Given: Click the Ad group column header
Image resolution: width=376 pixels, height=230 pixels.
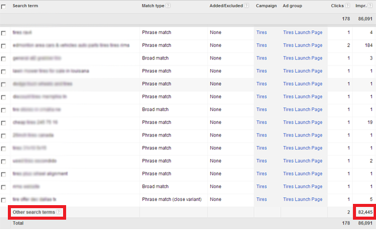Looking at the screenshot, I should coord(292,5).
